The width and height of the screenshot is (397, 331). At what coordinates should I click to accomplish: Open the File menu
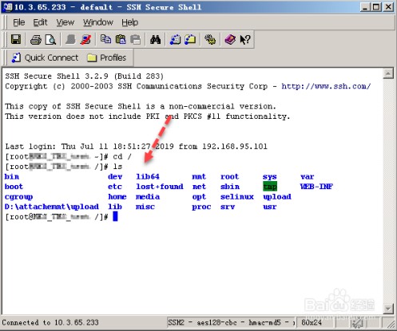click(19, 22)
